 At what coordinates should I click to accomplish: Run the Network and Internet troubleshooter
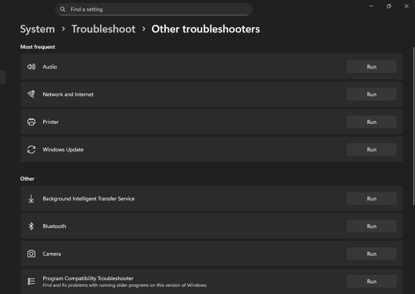coord(371,94)
